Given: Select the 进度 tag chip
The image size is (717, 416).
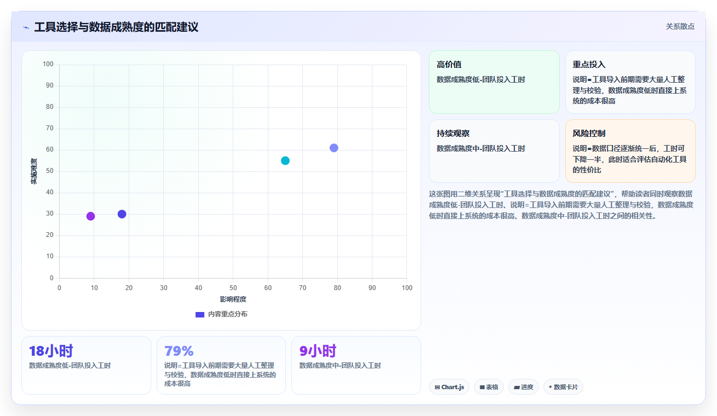Looking at the screenshot, I should pos(524,387).
